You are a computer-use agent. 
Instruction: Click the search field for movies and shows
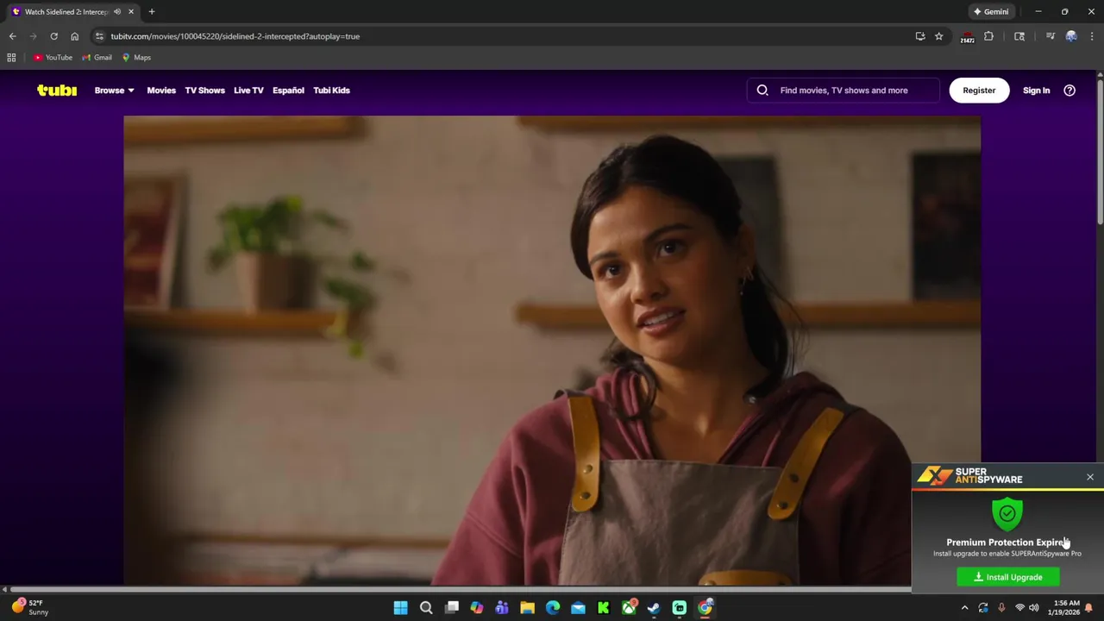844,91
